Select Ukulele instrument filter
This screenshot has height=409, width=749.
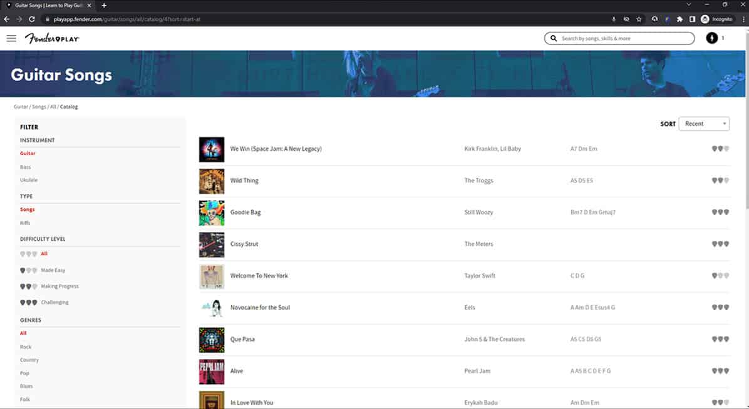(29, 180)
